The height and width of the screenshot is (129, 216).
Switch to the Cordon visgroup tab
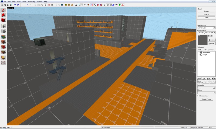coord(211,50)
